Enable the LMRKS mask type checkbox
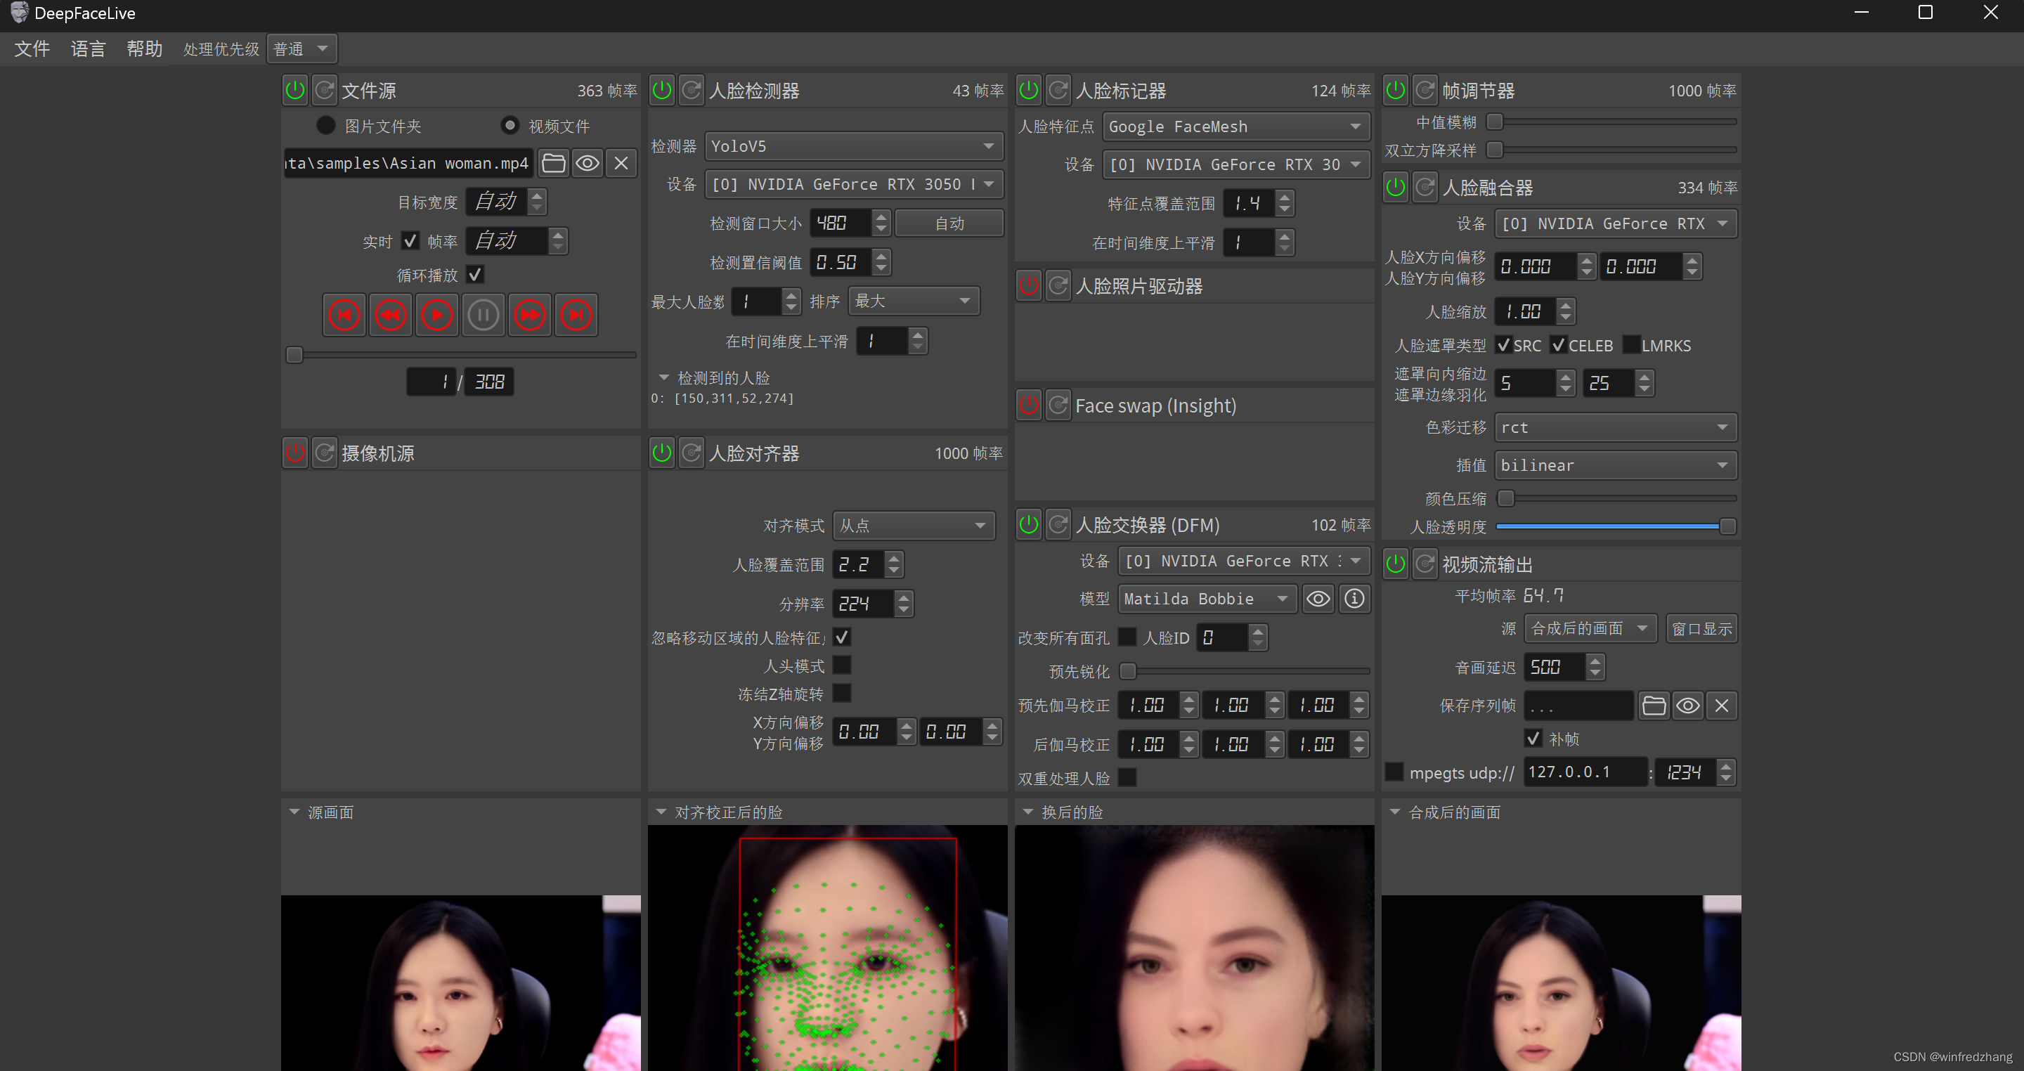The image size is (2024, 1071). 1631,345
